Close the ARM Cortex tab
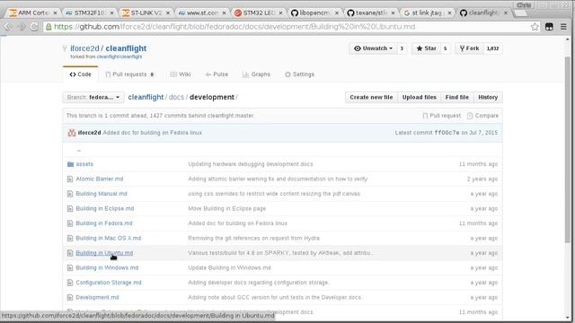This screenshot has width=575, height=323. (56, 13)
